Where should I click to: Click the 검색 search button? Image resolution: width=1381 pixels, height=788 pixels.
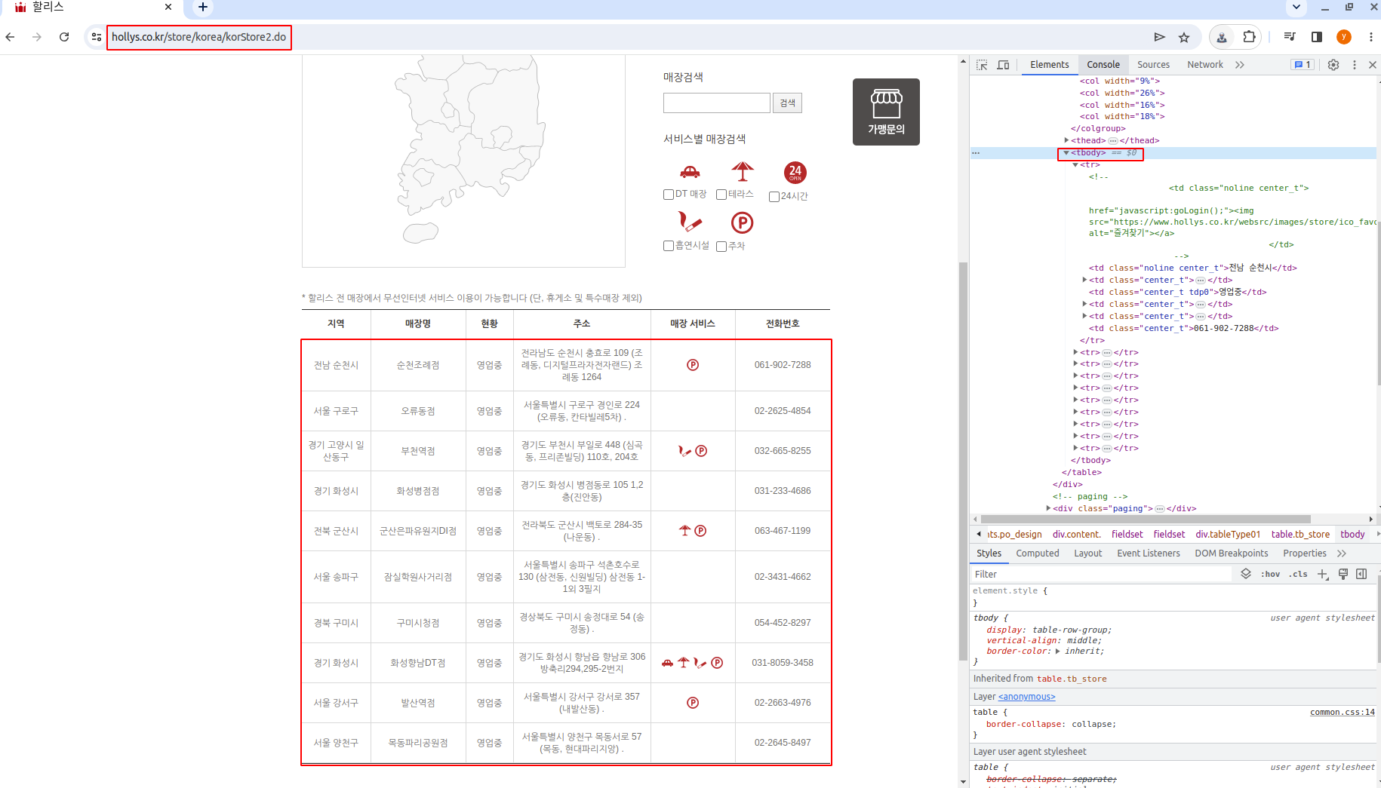point(787,103)
